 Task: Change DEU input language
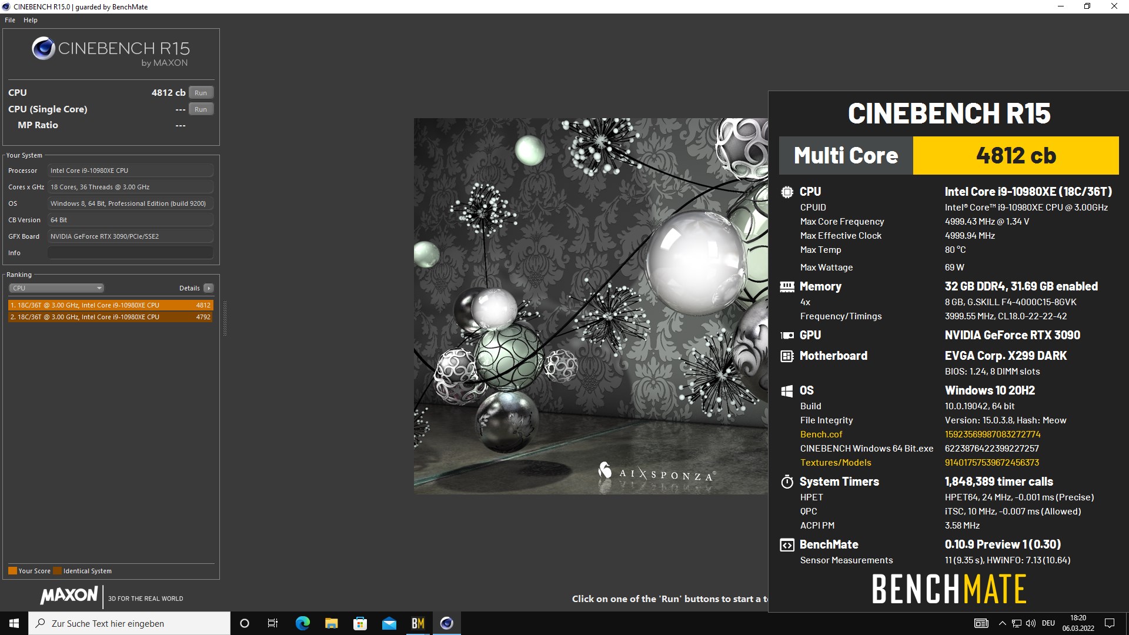pos(1048,623)
